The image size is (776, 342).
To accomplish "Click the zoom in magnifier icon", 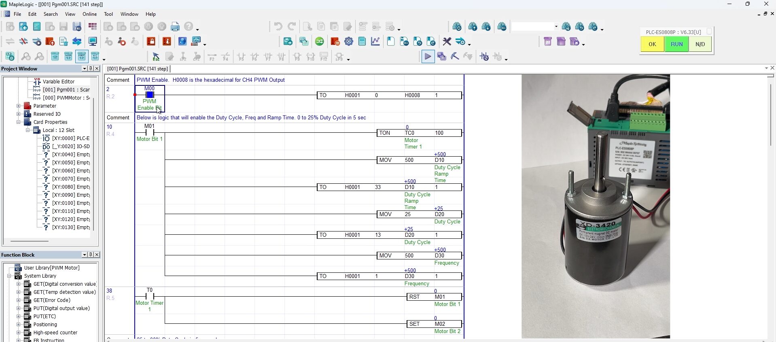I will [26, 57].
